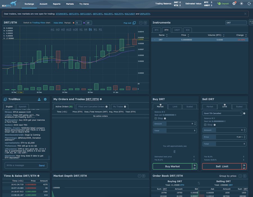The width and height of the screenshot is (253, 197).
Task: Open the STORM/BTC market link
Action: point(62,14)
